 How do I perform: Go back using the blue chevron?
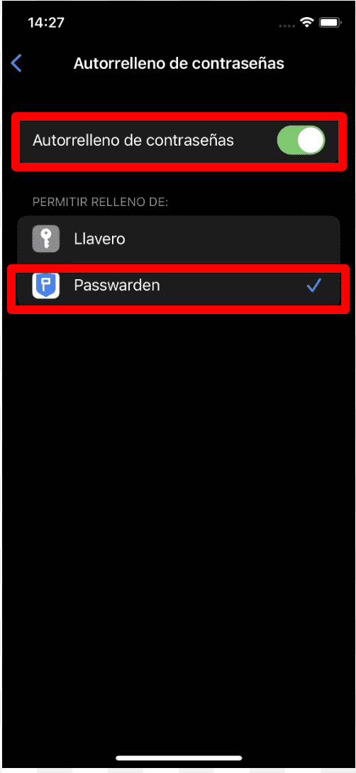[x=16, y=63]
